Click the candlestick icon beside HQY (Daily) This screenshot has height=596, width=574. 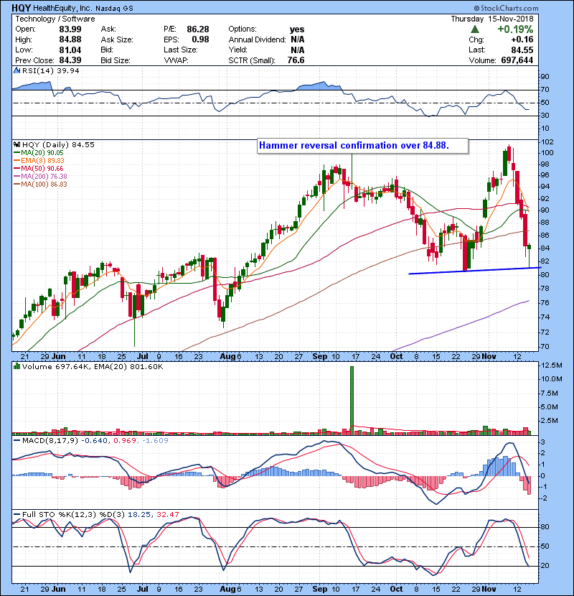tap(17, 144)
